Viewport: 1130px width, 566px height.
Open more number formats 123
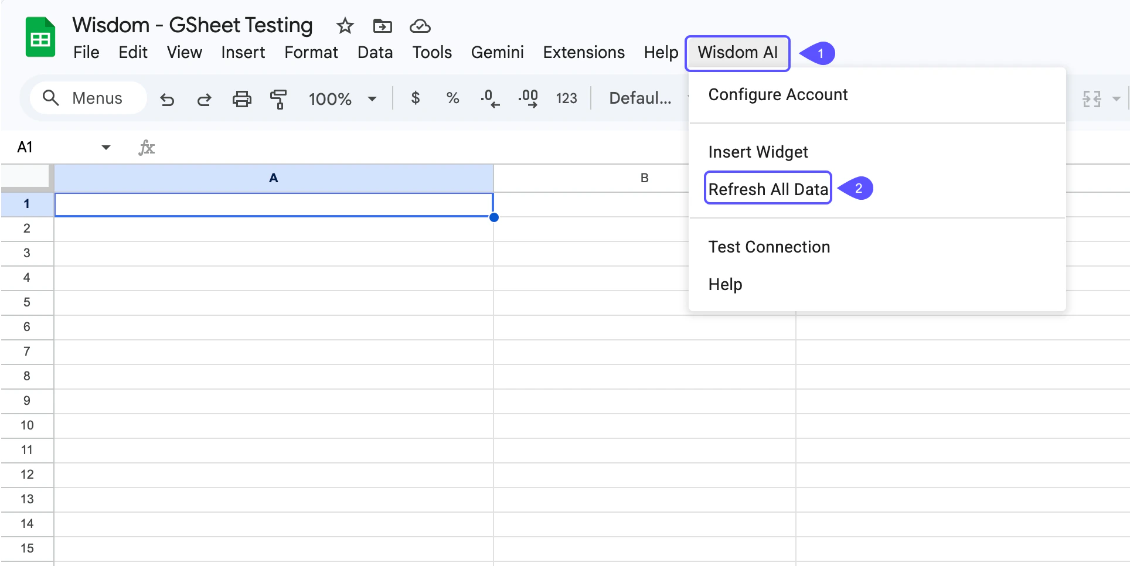(x=566, y=98)
